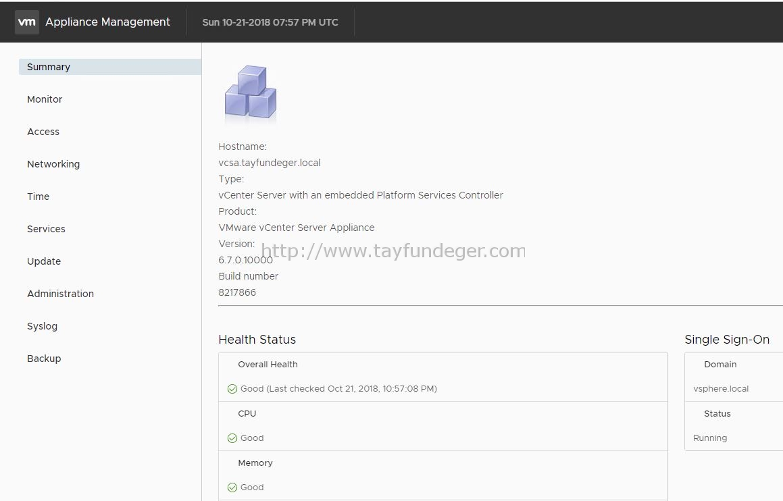This screenshot has width=783, height=501.
Task: Navigate to the Services page
Action: point(46,229)
